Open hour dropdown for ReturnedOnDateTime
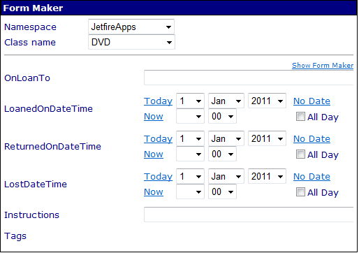359x253 pixels. click(x=190, y=154)
